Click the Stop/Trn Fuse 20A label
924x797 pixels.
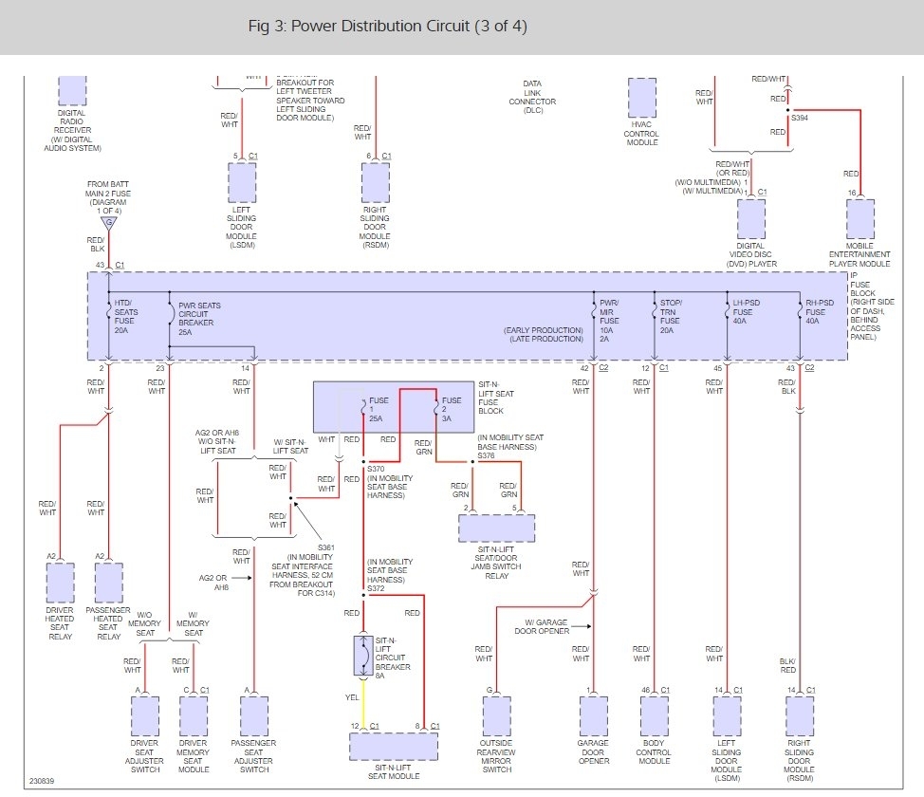[x=671, y=317]
